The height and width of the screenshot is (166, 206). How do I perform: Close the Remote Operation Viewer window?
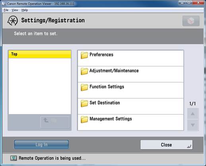(x=198, y=3)
